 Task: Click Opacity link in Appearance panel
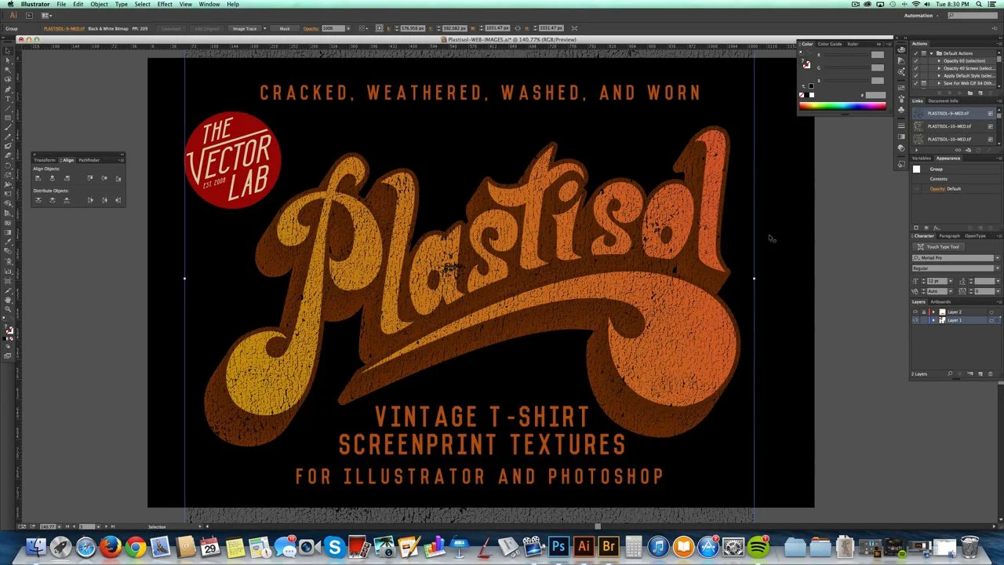pyautogui.click(x=937, y=189)
